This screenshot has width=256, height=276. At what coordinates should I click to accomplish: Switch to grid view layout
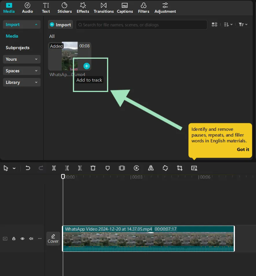(214, 25)
